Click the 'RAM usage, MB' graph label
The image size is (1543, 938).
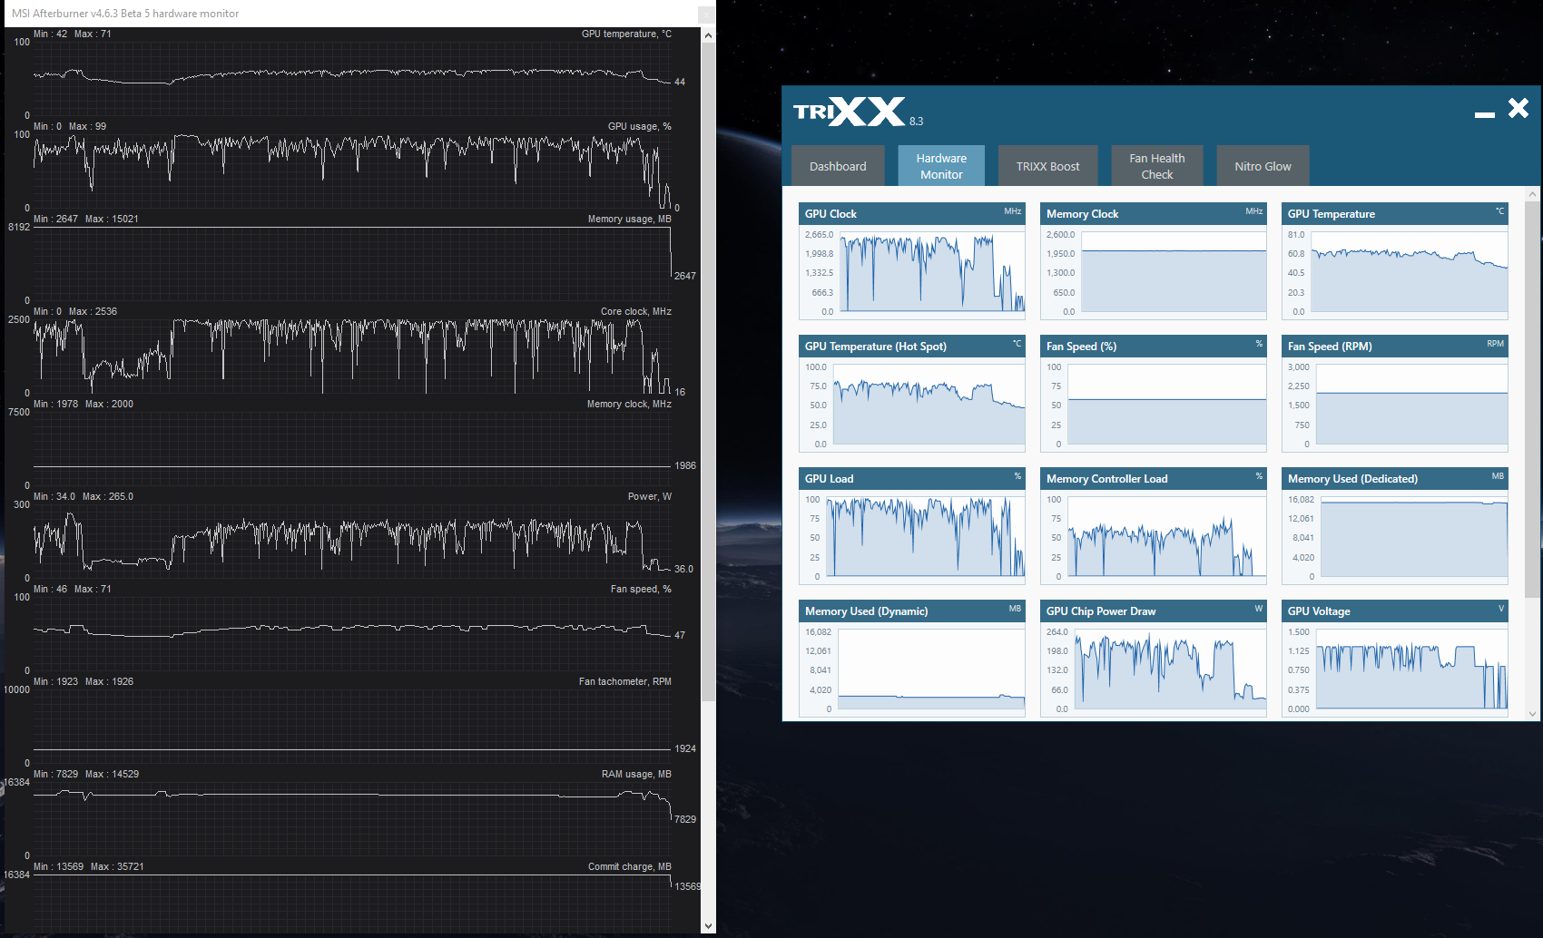636,774
